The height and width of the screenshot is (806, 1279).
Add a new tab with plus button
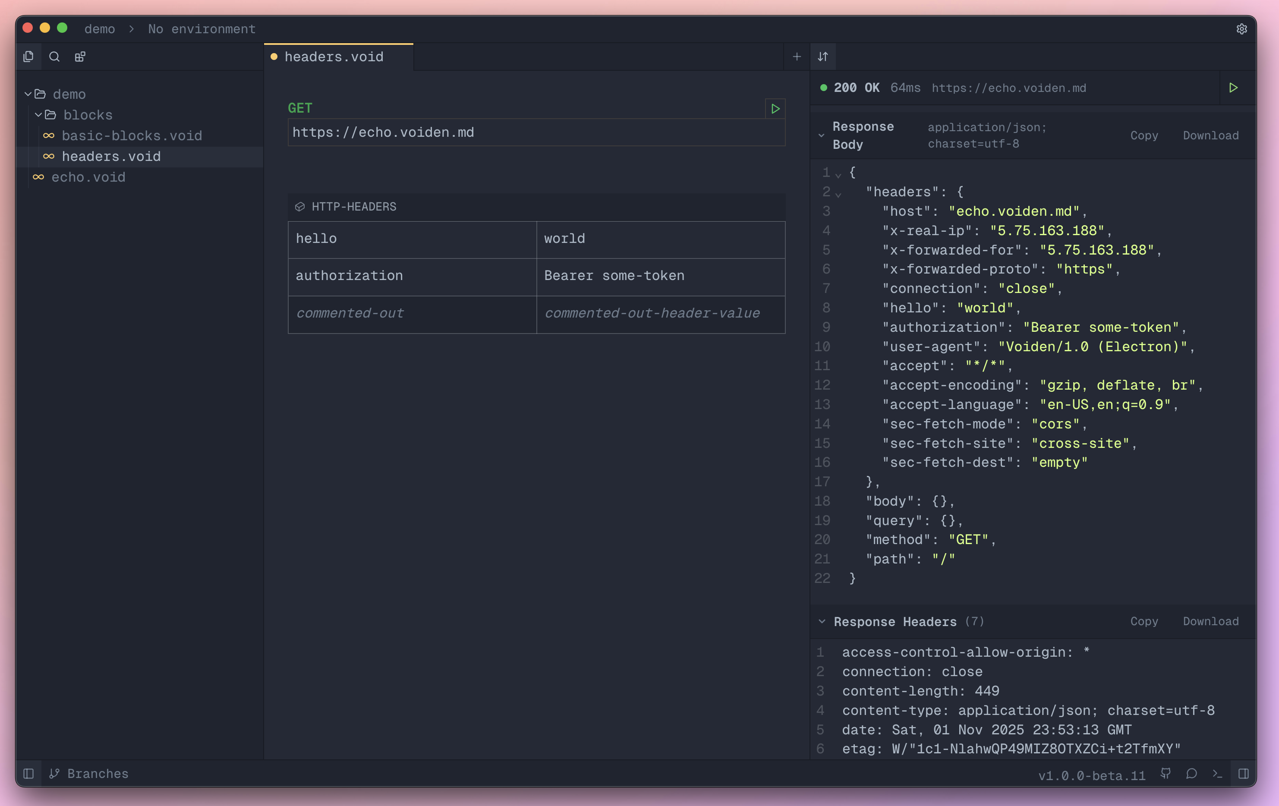pos(797,57)
